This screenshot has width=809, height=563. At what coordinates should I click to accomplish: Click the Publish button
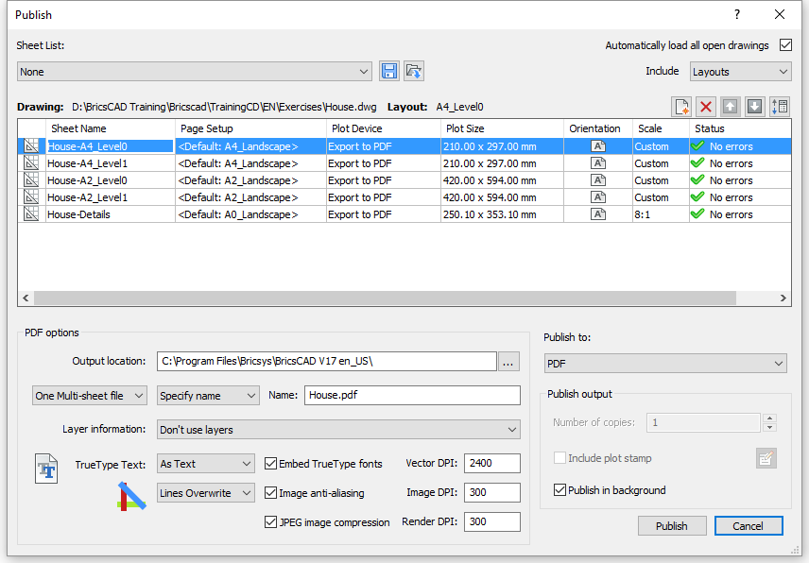click(x=672, y=526)
